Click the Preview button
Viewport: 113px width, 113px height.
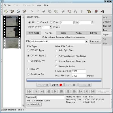click(x=43, y=85)
